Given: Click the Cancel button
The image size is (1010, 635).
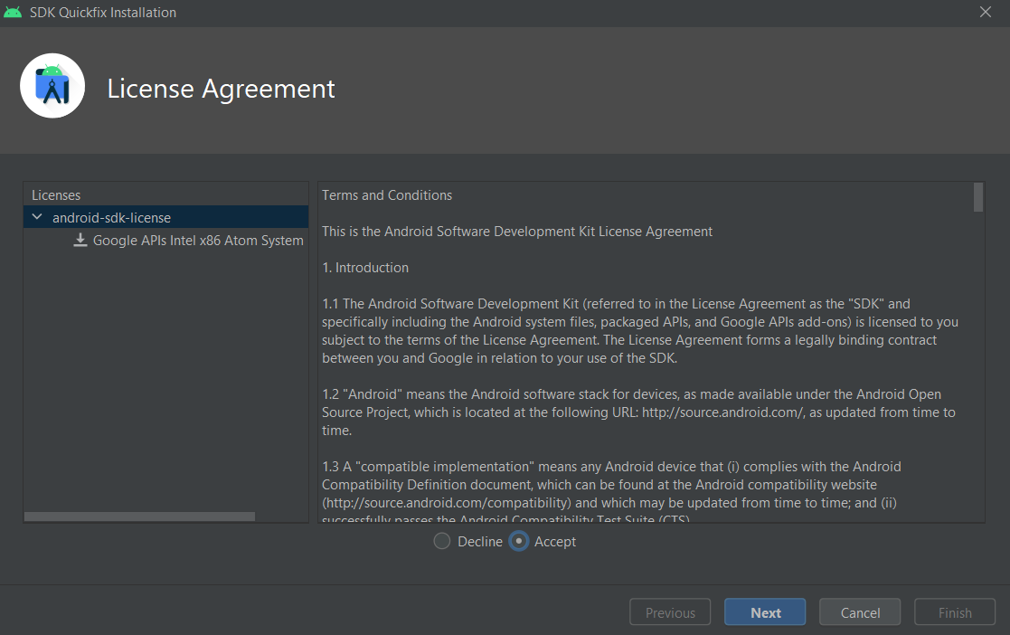Looking at the screenshot, I should 860,611.
